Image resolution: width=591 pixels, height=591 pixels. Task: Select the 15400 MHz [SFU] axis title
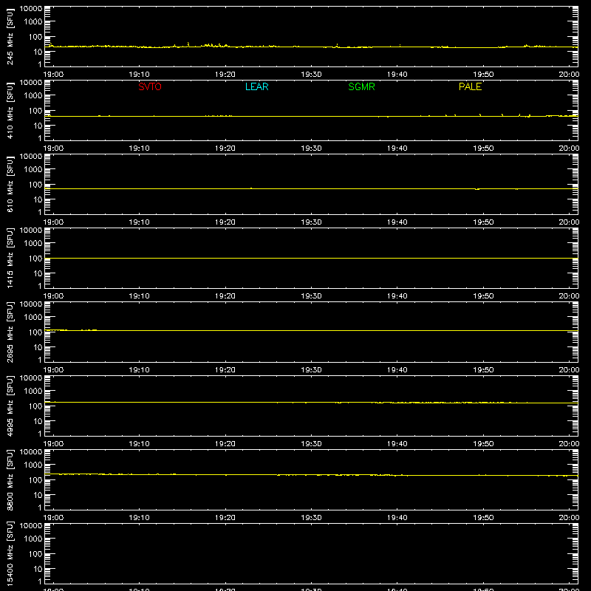[10, 553]
